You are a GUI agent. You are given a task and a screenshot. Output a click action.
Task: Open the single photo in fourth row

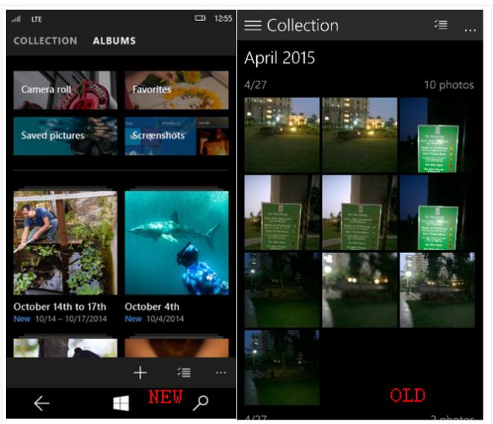click(x=282, y=367)
